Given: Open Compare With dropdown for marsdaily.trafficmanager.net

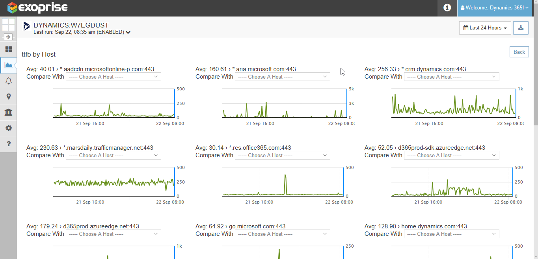Looking at the screenshot, I should [114, 156].
